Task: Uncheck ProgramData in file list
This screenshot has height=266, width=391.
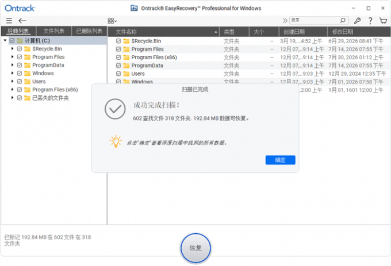Action: point(118,65)
